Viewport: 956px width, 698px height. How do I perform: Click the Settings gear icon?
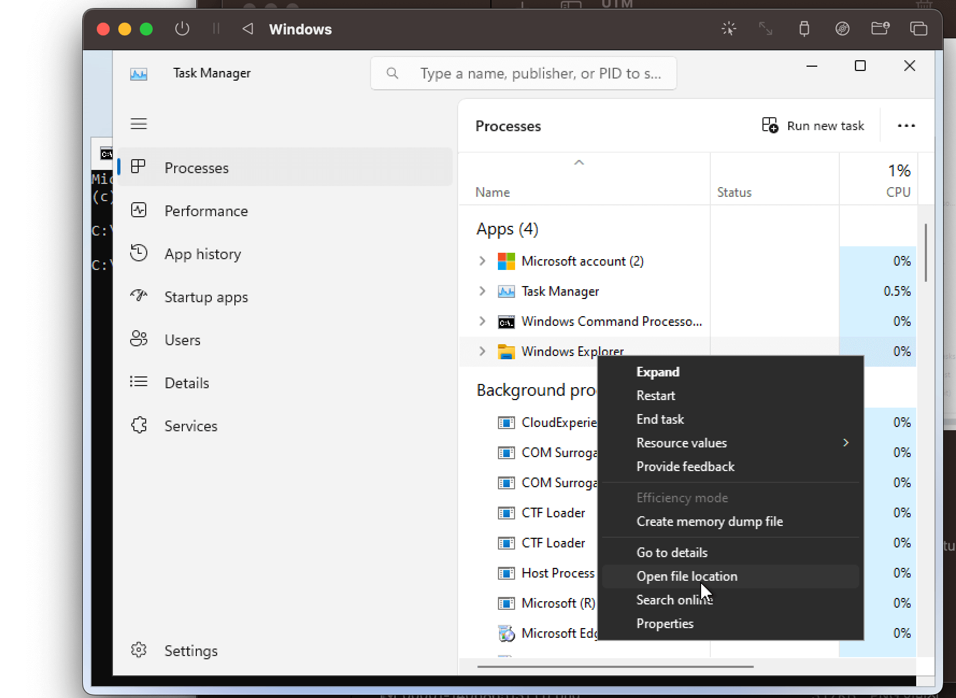click(x=139, y=650)
